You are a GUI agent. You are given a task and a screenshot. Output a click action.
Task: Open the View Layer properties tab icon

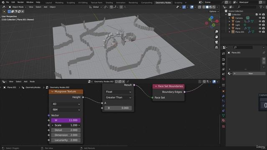pyautogui.click(x=224, y=69)
